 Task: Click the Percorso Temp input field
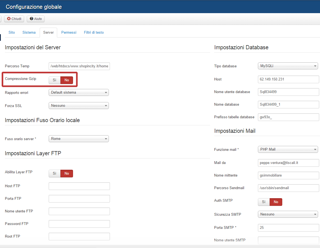79,66
